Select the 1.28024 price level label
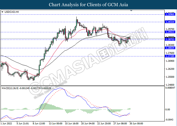Viewport: 177px width, 126px height. 170,48
